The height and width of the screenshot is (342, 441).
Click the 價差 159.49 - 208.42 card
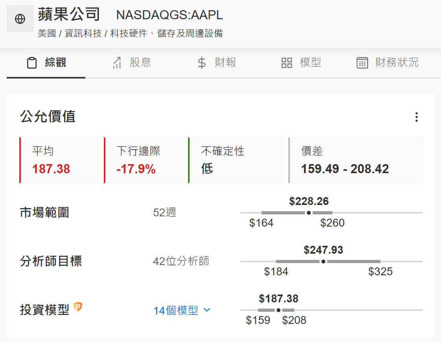(x=356, y=160)
